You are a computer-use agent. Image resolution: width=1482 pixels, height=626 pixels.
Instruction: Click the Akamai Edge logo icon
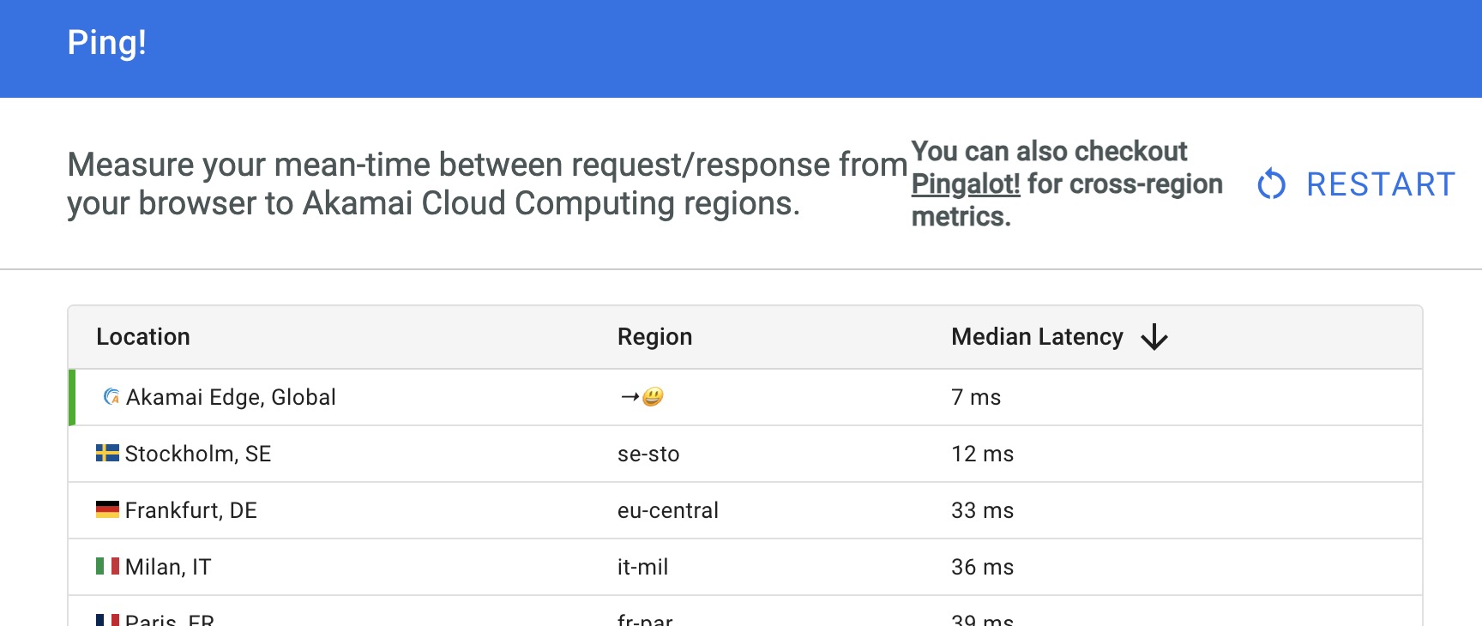pyautogui.click(x=111, y=396)
